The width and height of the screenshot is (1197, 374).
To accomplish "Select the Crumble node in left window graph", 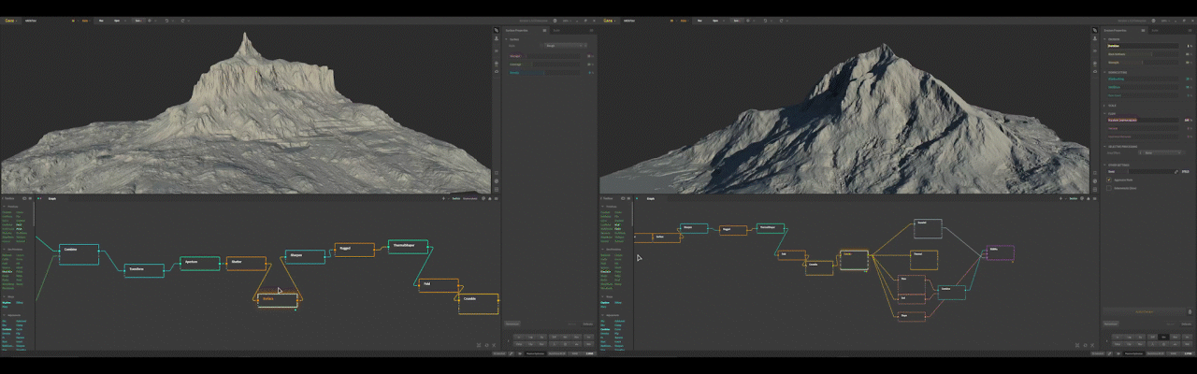I will (478, 304).
